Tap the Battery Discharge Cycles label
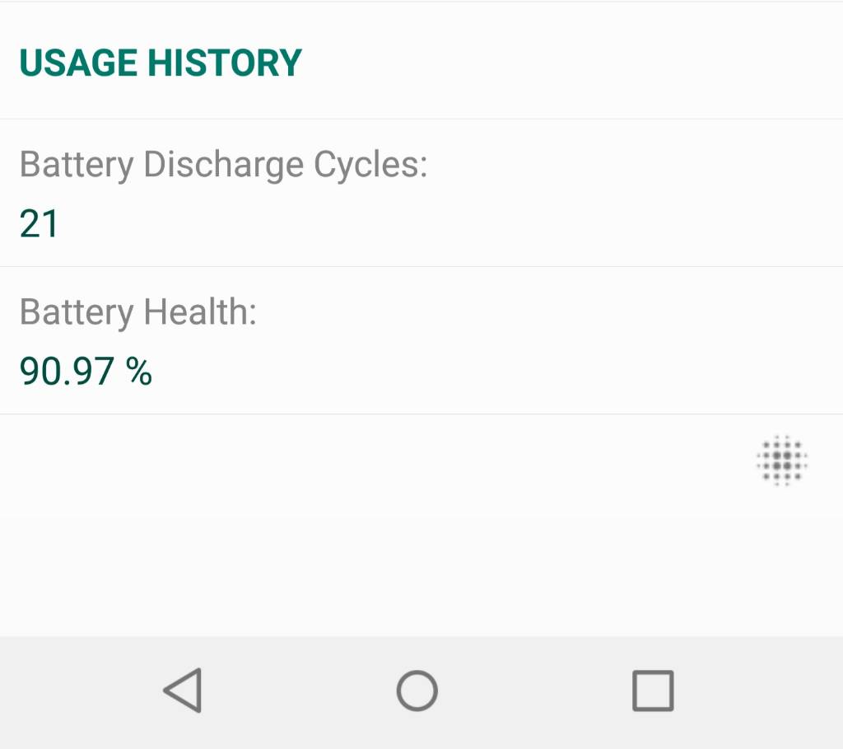Image resolution: width=843 pixels, height=749 pixels. 224,164
